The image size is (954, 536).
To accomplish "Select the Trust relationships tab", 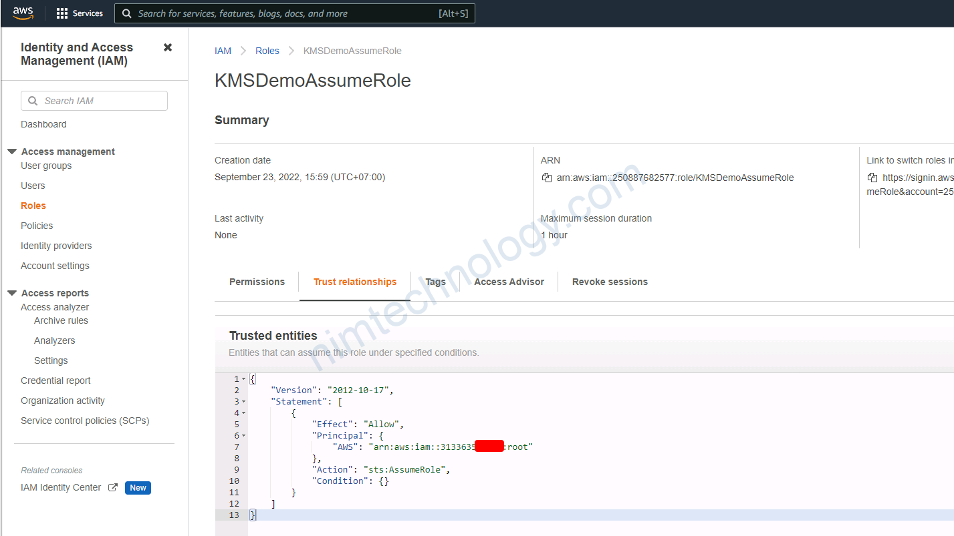I will (x=355, y=282).
